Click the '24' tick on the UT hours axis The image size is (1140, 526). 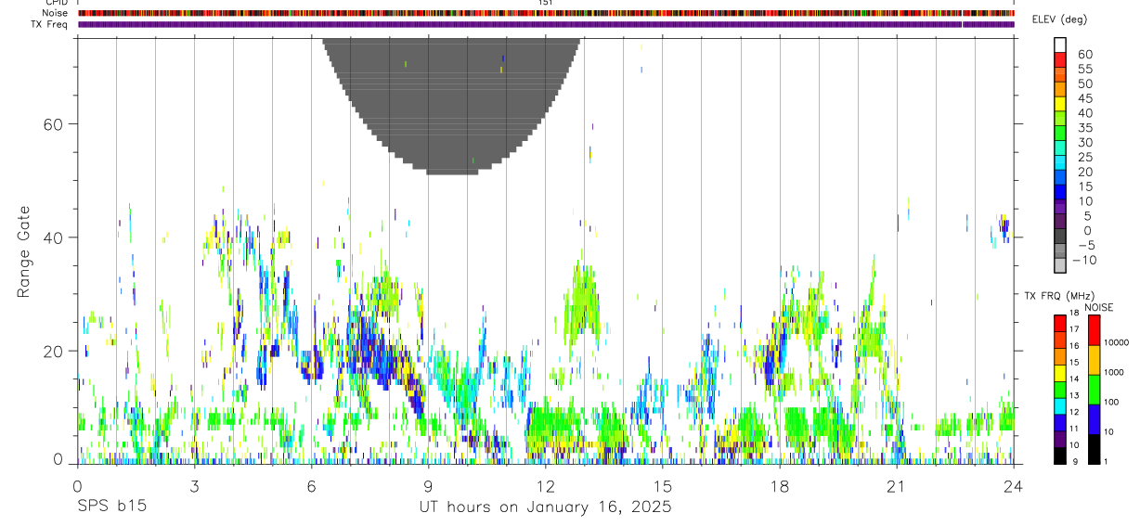[1014, 485]
